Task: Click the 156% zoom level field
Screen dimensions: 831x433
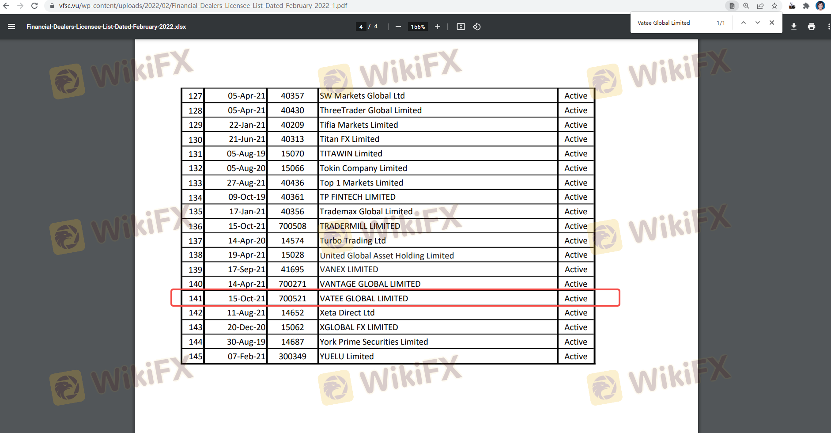Action: (x=418, y=27)
